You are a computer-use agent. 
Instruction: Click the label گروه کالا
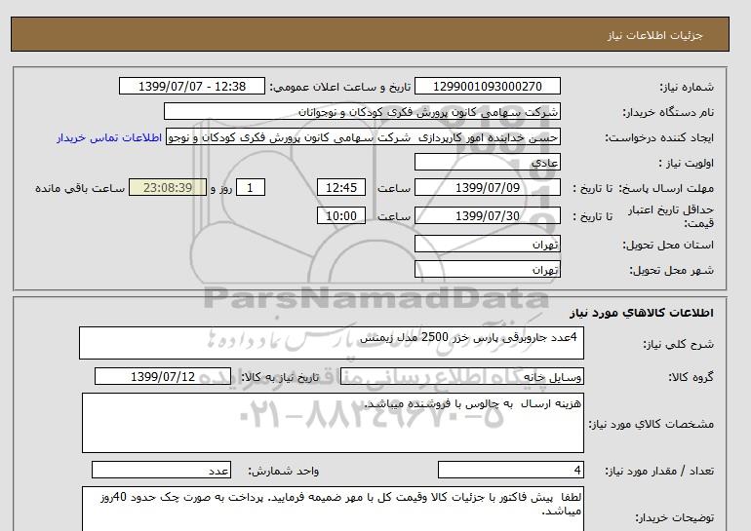(692, 377)
